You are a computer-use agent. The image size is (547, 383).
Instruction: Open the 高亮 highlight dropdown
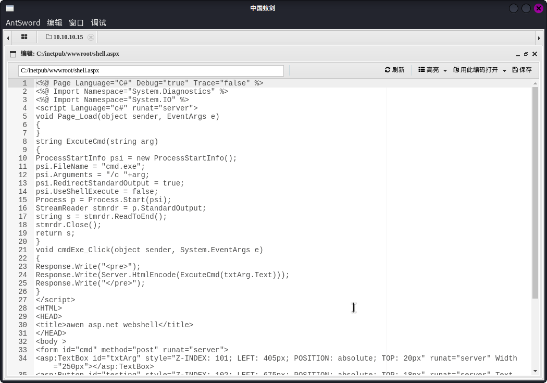[x=432, y=70]
